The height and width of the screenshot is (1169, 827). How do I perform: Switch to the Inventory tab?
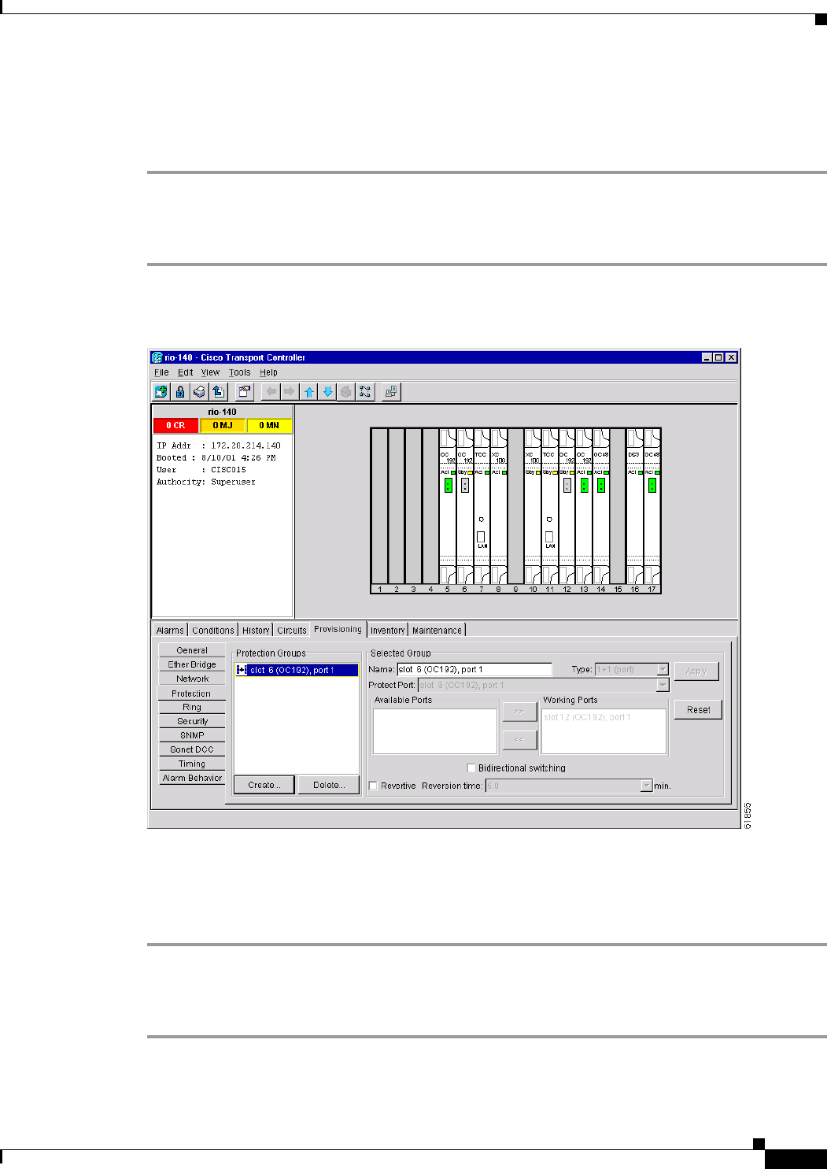click(x=388, y=631)
